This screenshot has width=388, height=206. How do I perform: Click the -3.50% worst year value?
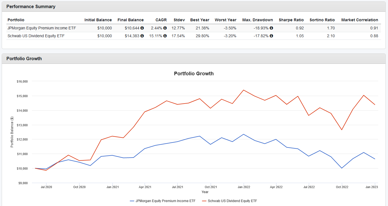coord(231,28)
